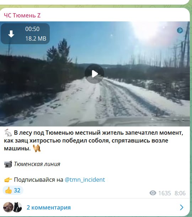
Task: Expand comments with the right chevron arrow
Action: click(x=182, y=207)
